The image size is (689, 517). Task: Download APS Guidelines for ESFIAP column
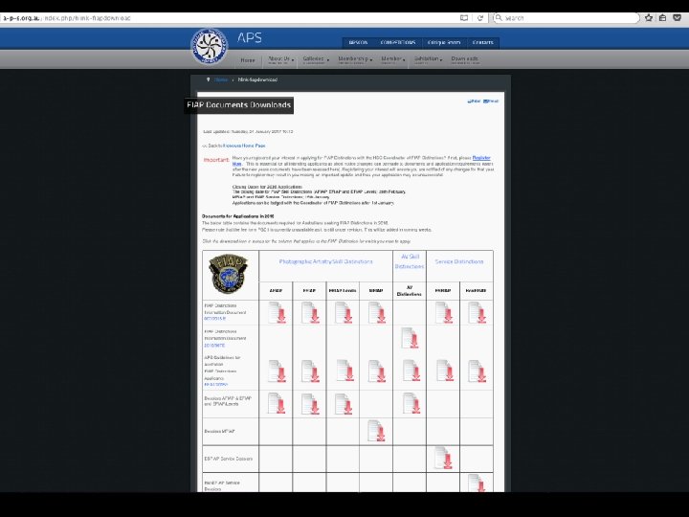[x=445, y=371]
